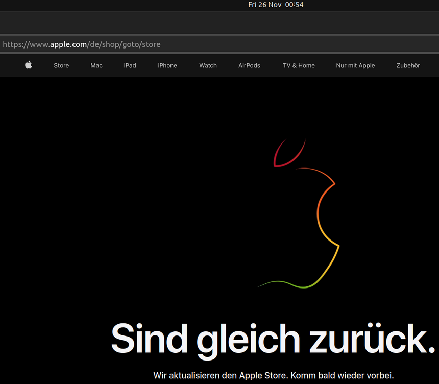Open the iPad navigation link
The image size is (439, 384).
point(130,65)
